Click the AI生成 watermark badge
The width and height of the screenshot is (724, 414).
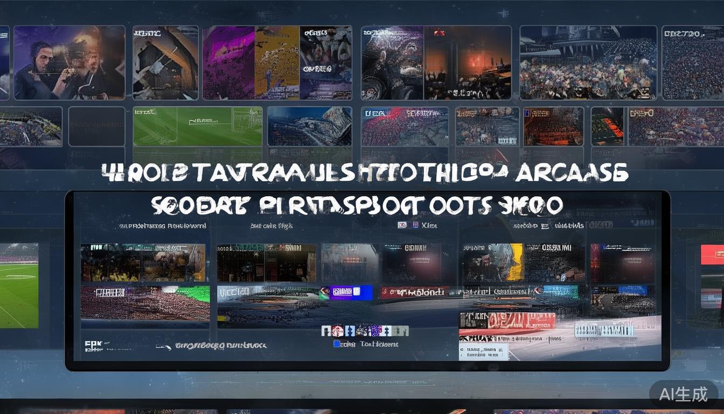pyautogui.click(x=684, y=394)
